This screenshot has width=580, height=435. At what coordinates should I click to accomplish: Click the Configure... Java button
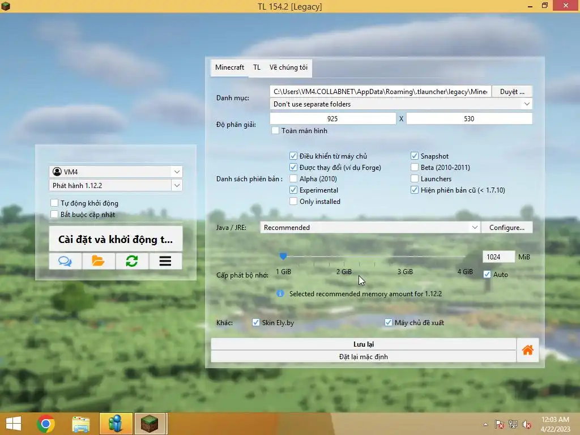pyautogui.click(x=507, y=228)
